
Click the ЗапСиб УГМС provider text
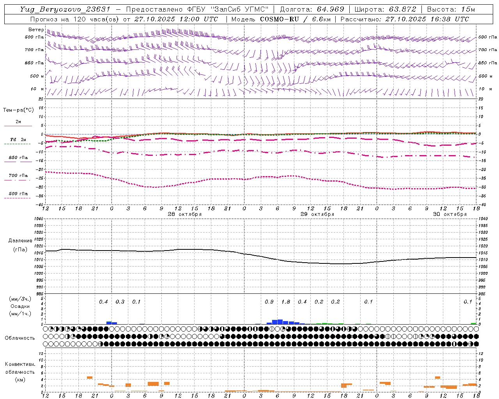tap(239, 9)
